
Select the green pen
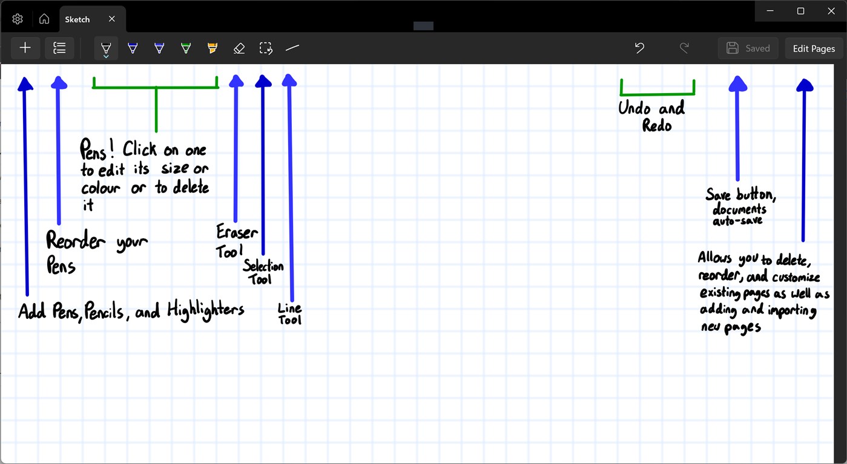[185, 48]
